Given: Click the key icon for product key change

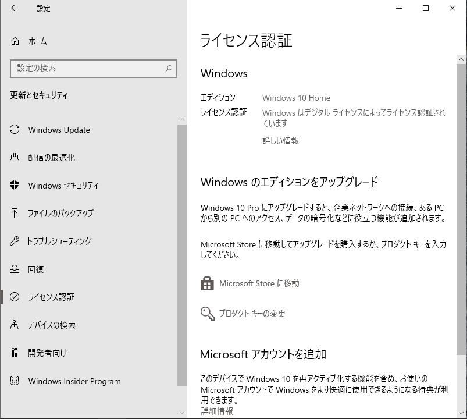Looking at the screenshot, I should (x=207, y=314).
